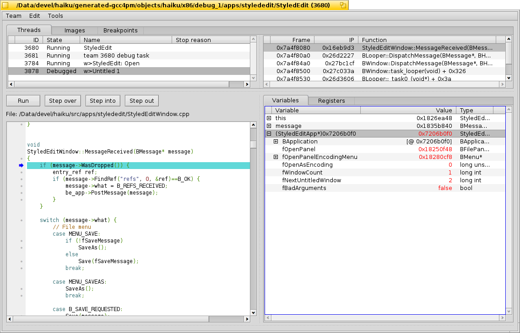Screen dimensions: 520x333
Task: Open the Tools menu
Action: (55, 16)
